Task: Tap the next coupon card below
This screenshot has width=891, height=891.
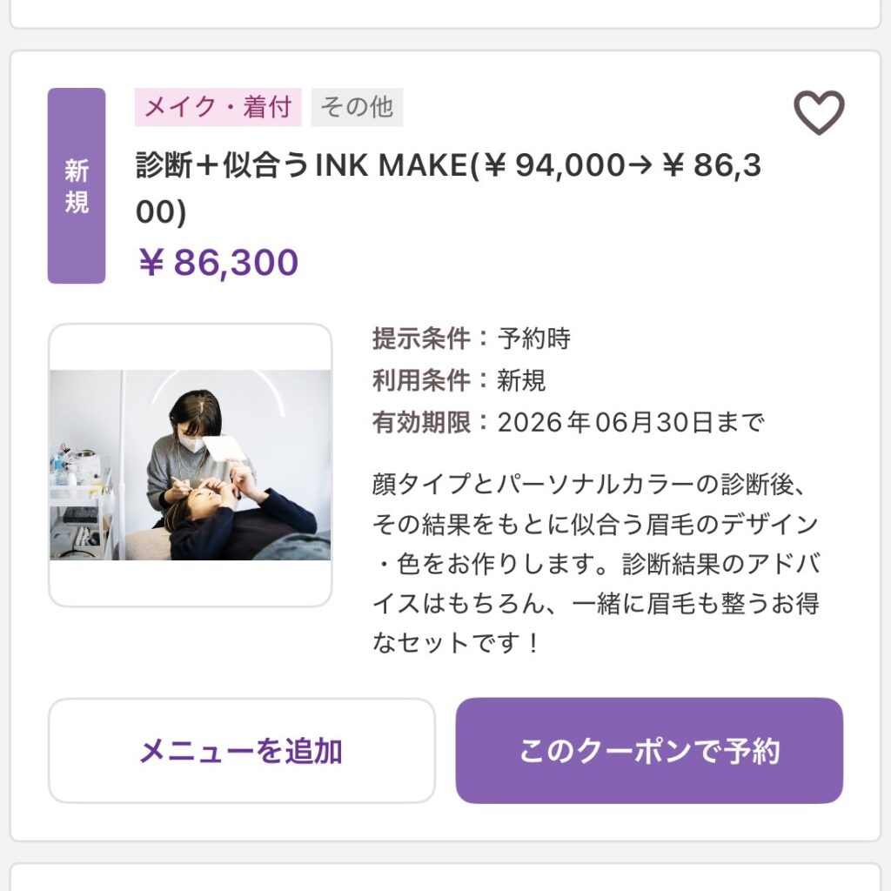Action: point(445,877)
